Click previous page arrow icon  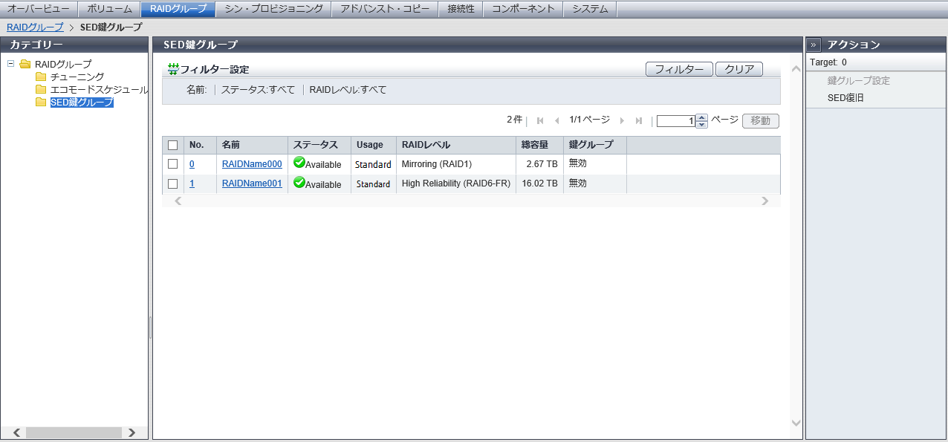point(557,121)
